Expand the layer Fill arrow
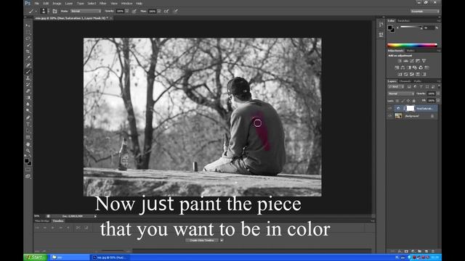Viewport: 465px width, 261px height. pyautogui.click(x=438, y=101)
